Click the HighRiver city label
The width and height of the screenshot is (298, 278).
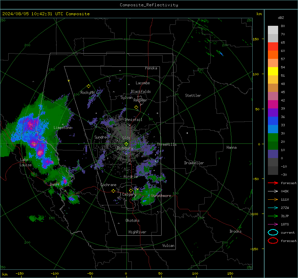pos(137,232)
